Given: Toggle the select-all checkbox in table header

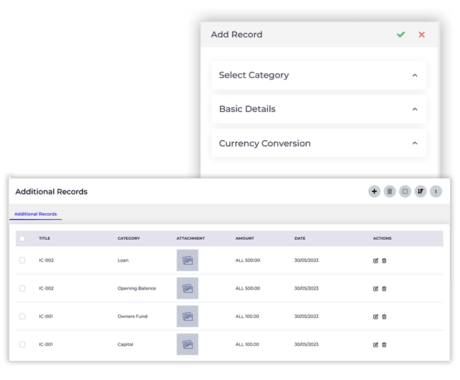Looking at the screenshot, I should pos(22,238).
